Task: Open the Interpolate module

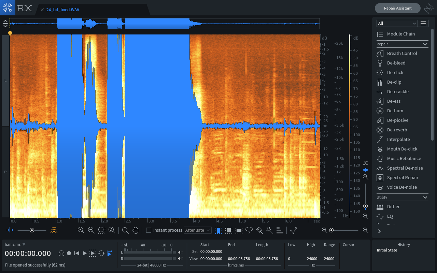Action: coord(402,139)
